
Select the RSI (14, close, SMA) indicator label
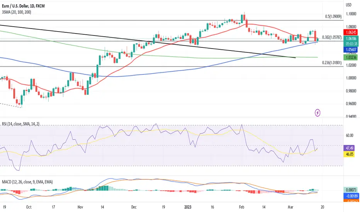[x=20, y=124]
